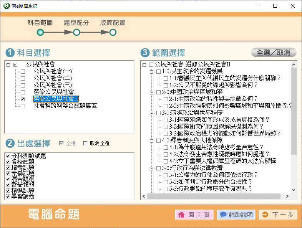Click the app logo in title bar
Screen dimensions: 302x228
[x=6, y=6]
